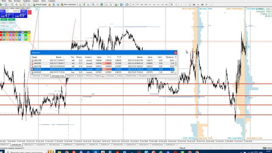
Task: Click the Терминал list scrollbar down arrow
Action: point(176,73)
